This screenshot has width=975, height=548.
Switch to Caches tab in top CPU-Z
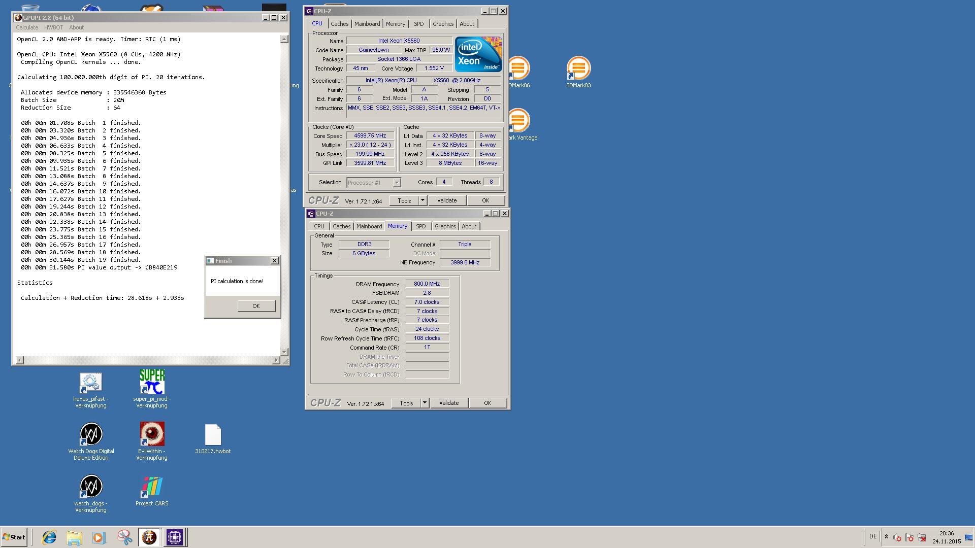[x=339, y=24]
